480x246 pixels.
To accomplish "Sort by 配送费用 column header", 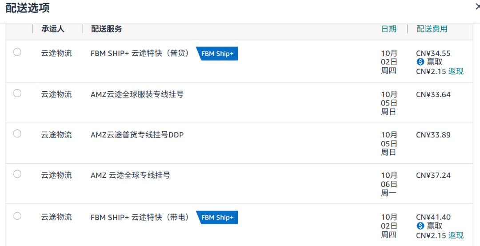I will tap(432, 29).
